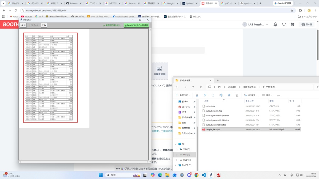Open すべてのブックマーク folder
The height and width of the screenshot is (179, 319).
pyautogui.click(x=307, y=17)
